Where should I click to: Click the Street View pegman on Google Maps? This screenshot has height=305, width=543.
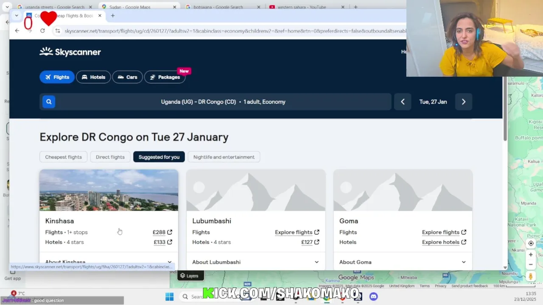(531, 277)
